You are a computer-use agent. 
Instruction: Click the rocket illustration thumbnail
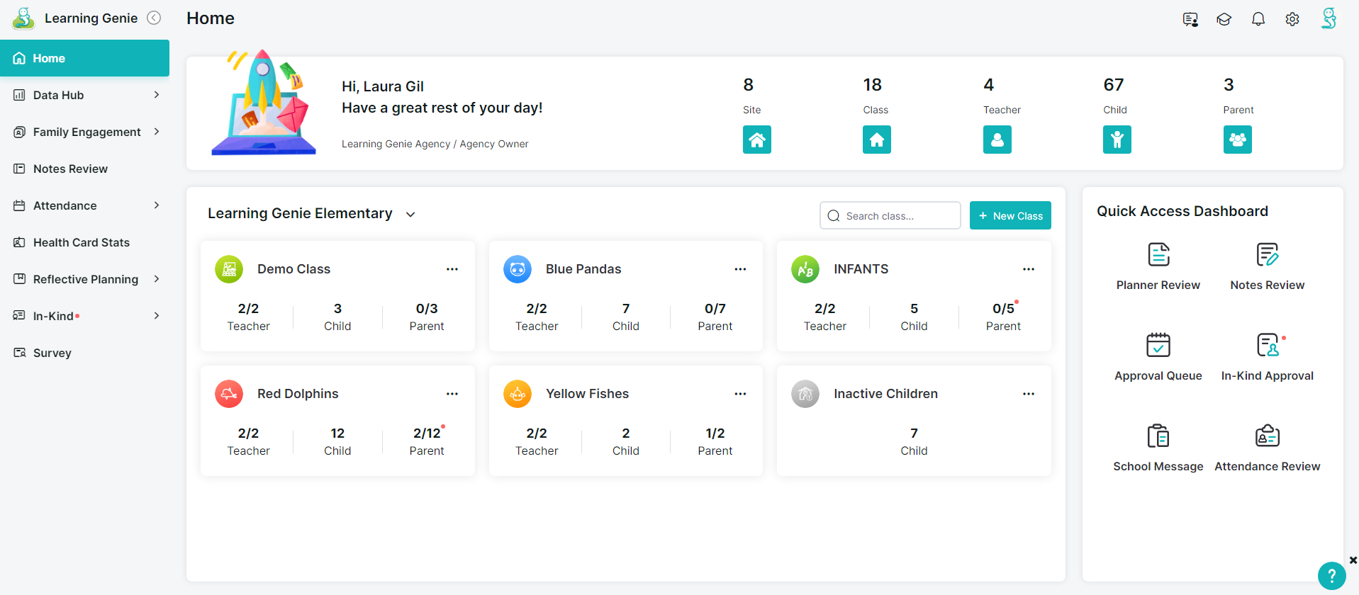264,103
